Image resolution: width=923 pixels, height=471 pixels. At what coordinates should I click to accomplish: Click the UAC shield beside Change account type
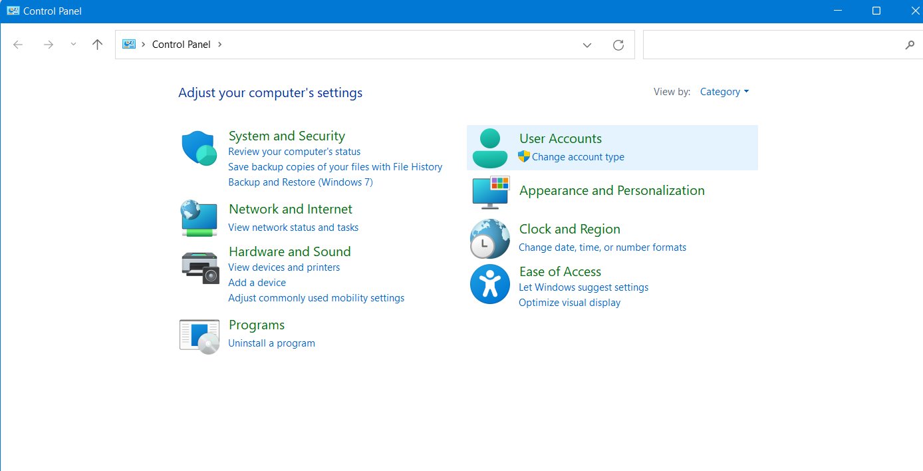click(x=523, y=156)
